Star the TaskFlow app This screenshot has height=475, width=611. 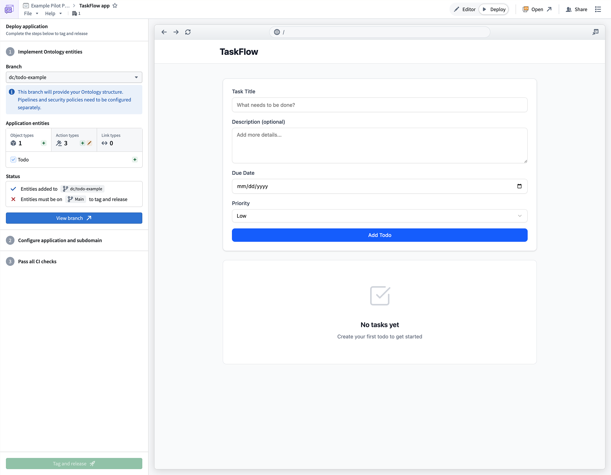coord(115,5)
